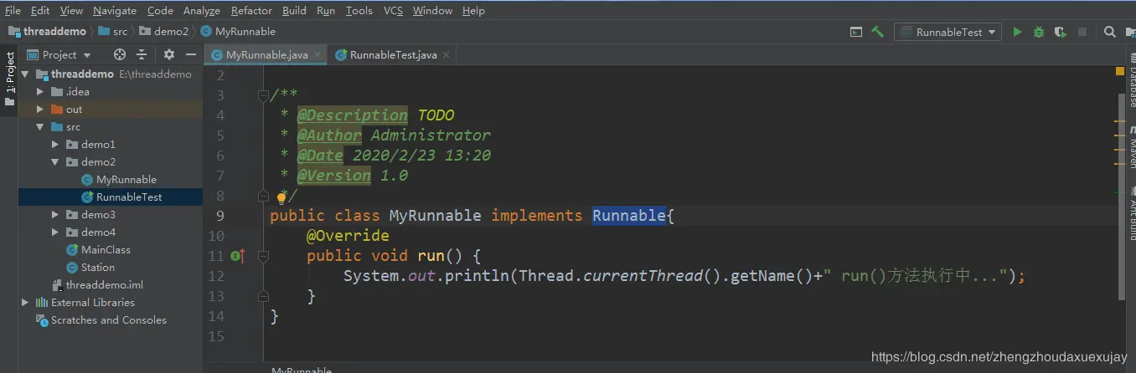Click the run() gutter implements icon
Viewport: 1136px width, 373px height.
(x=238, y=256)
